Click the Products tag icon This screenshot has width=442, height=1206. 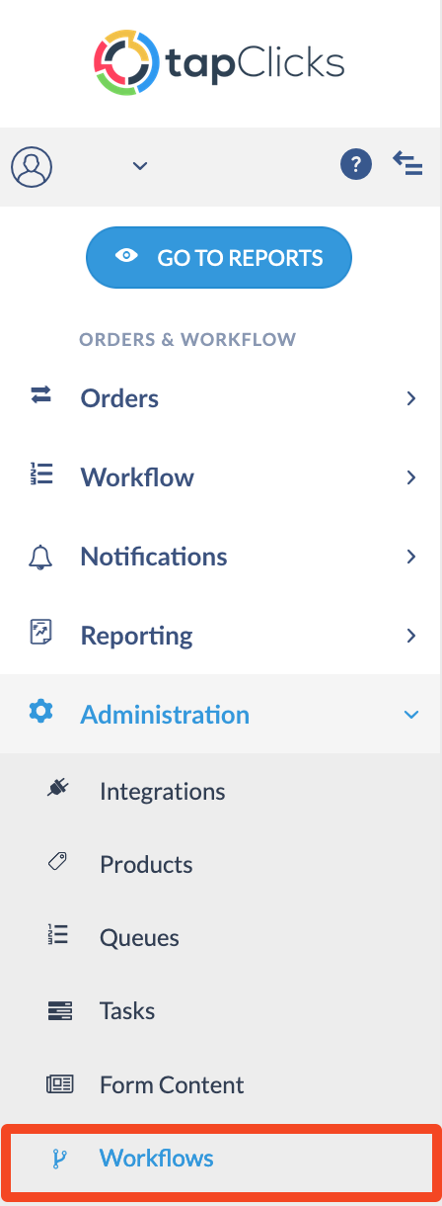tap(58, 862)
